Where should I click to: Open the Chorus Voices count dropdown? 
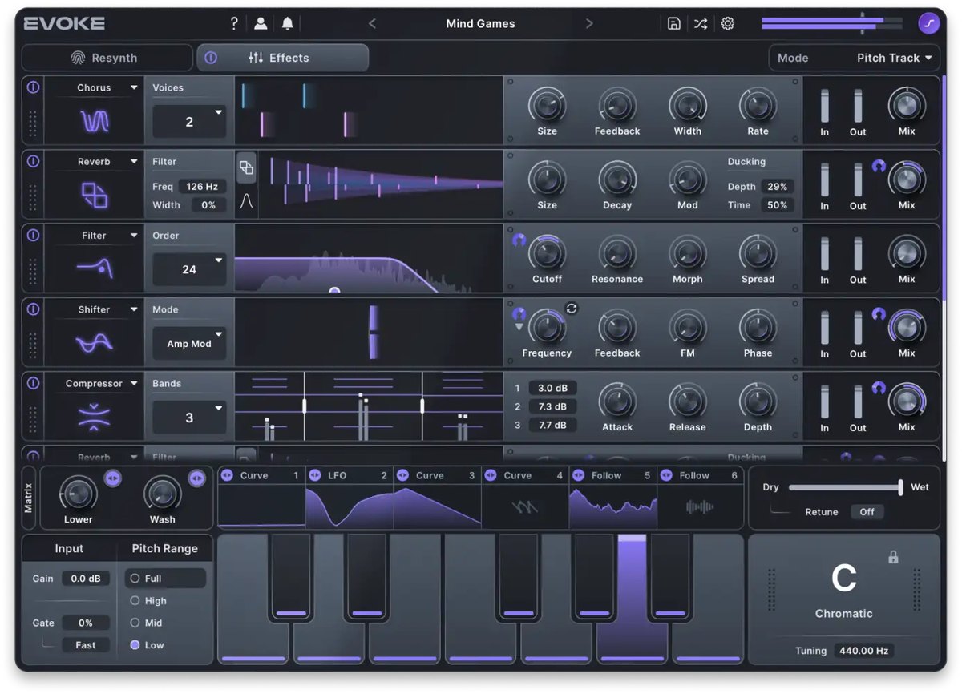pyautogui.click(x=189, y=122)
